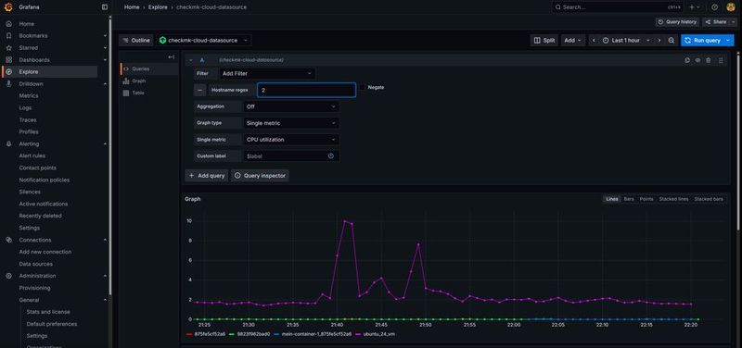Open the user avatar profile menu

coord(731,6)
